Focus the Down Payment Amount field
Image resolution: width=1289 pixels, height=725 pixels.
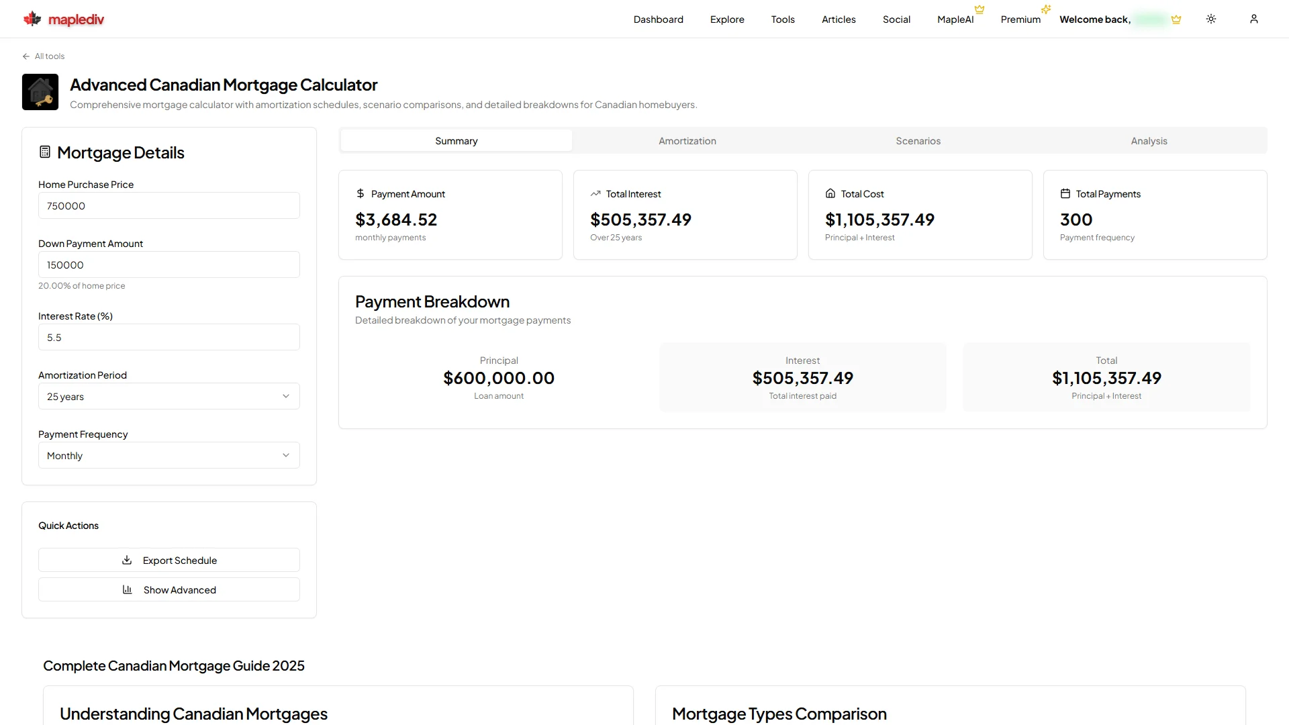(169, 264)
